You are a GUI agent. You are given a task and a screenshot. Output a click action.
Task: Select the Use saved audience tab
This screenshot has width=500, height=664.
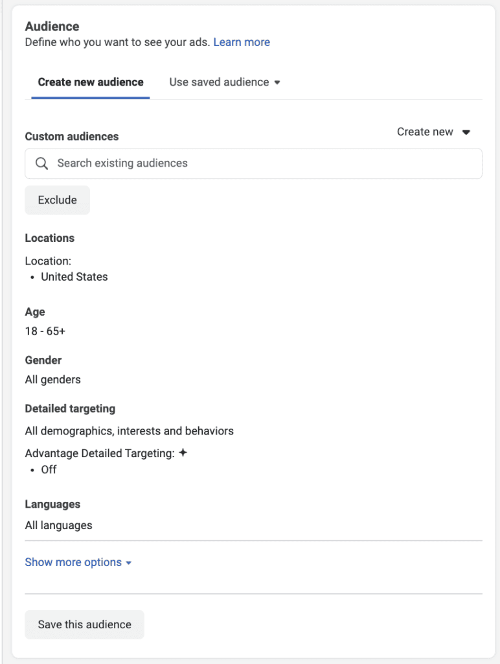(225, 82)
